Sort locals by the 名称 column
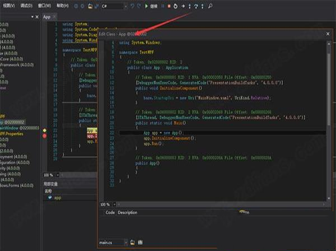This screenshot has height=251, width=336. 48,190
